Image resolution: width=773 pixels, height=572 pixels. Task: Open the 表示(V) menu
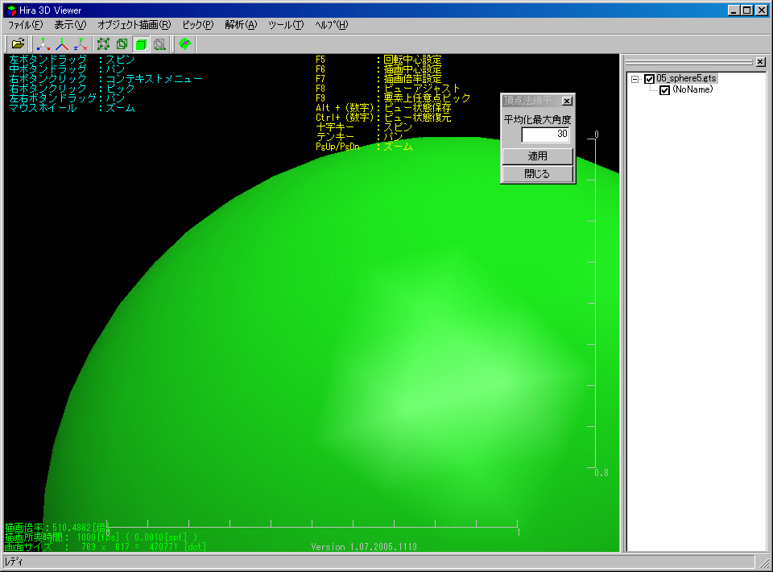pyautogui.click(x=70, y=25)
